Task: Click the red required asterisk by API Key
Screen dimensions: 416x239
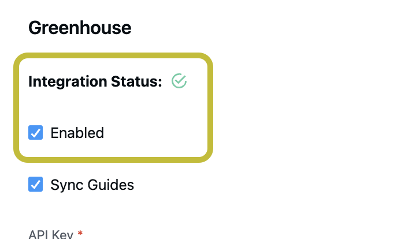Action: [80, 233]
